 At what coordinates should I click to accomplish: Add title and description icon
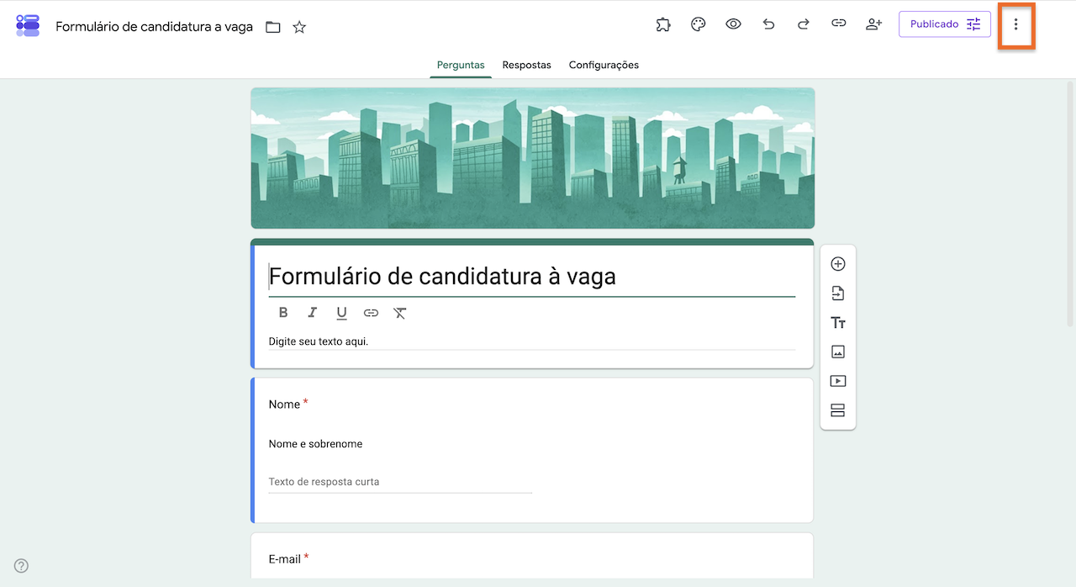tap(837, 323)
